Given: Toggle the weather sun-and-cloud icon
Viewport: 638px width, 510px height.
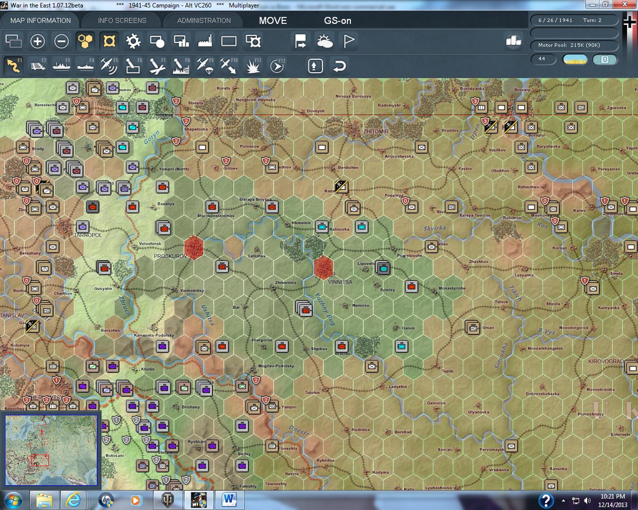Looking at the screenshot, I should click(x=324, y=41).
